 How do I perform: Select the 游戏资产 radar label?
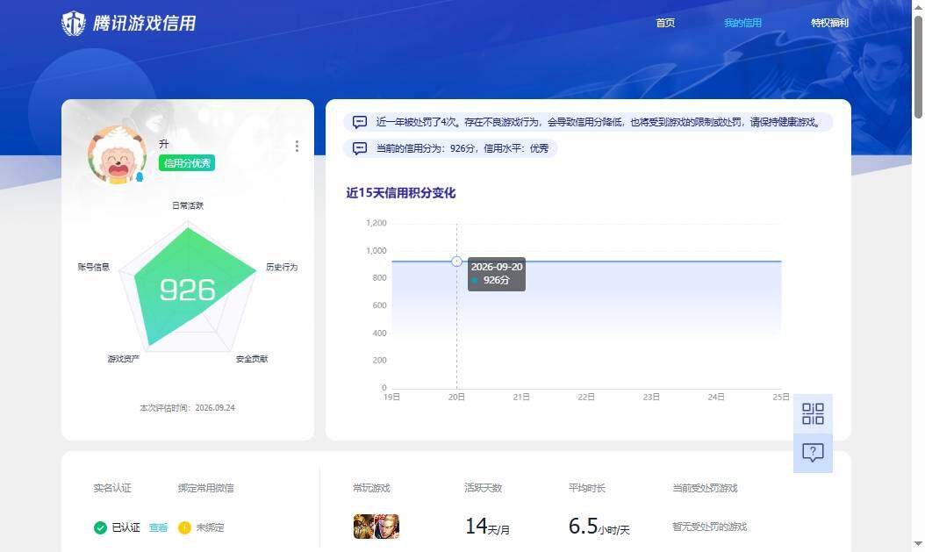point(123,359)
